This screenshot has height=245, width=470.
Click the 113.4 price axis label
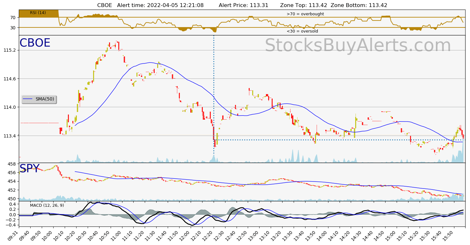point(10,136)
